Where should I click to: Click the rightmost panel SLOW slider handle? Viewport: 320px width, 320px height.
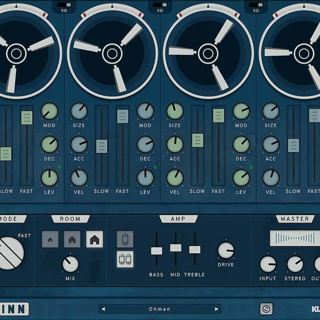293,145
